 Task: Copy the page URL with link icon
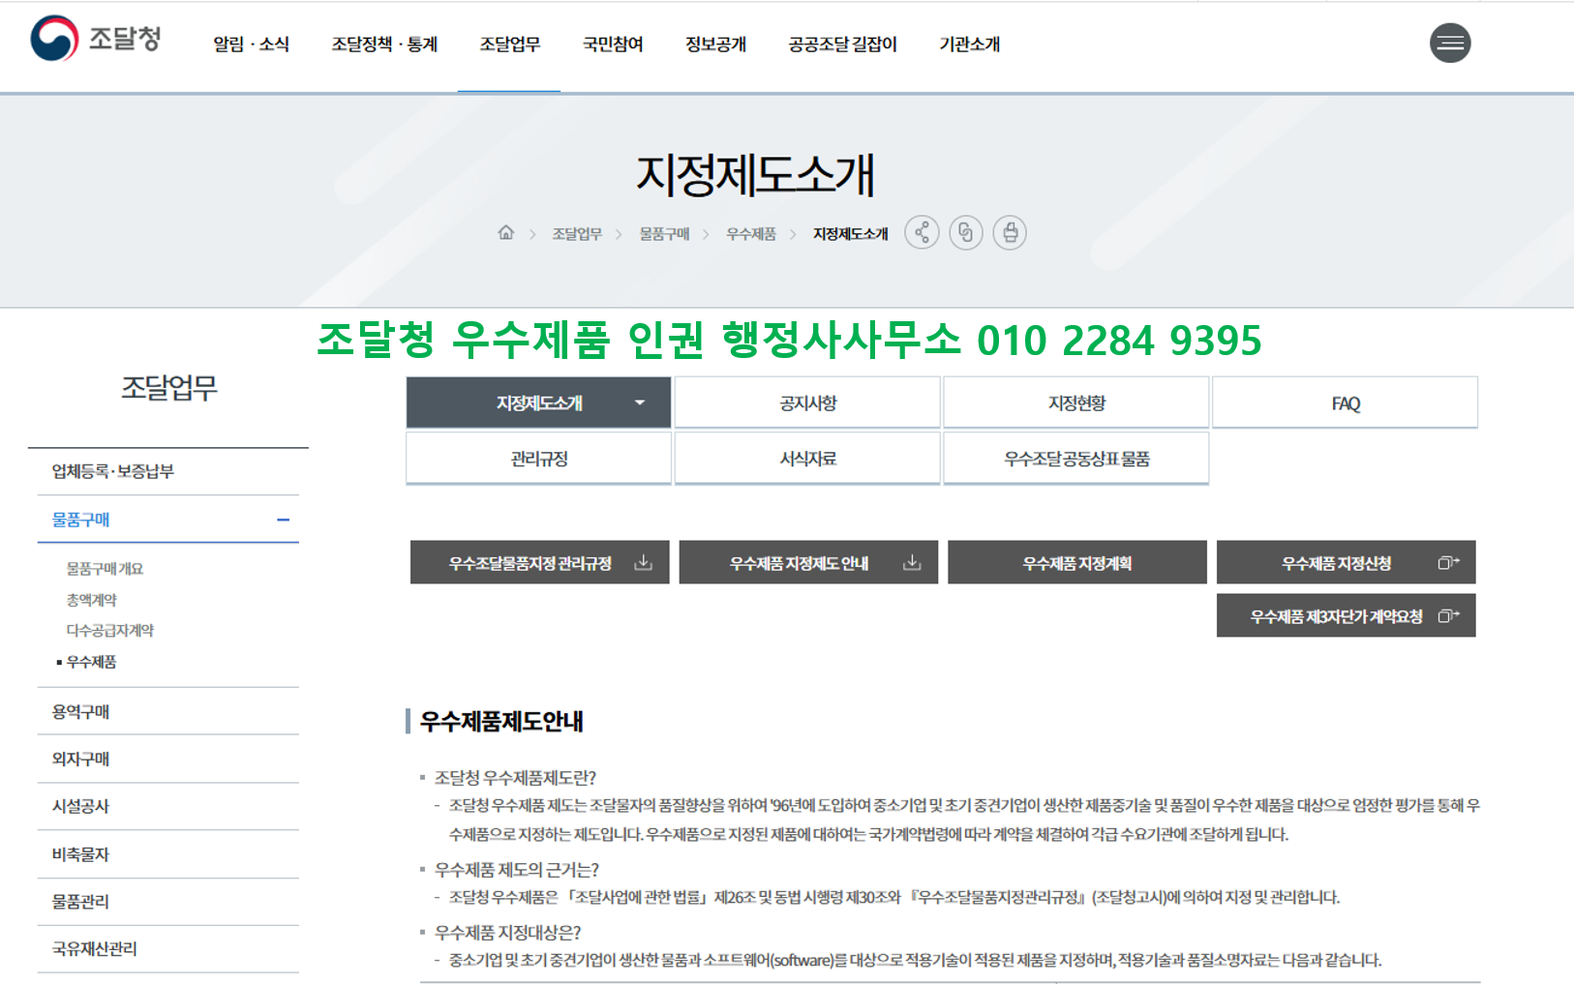pos(966,233)
